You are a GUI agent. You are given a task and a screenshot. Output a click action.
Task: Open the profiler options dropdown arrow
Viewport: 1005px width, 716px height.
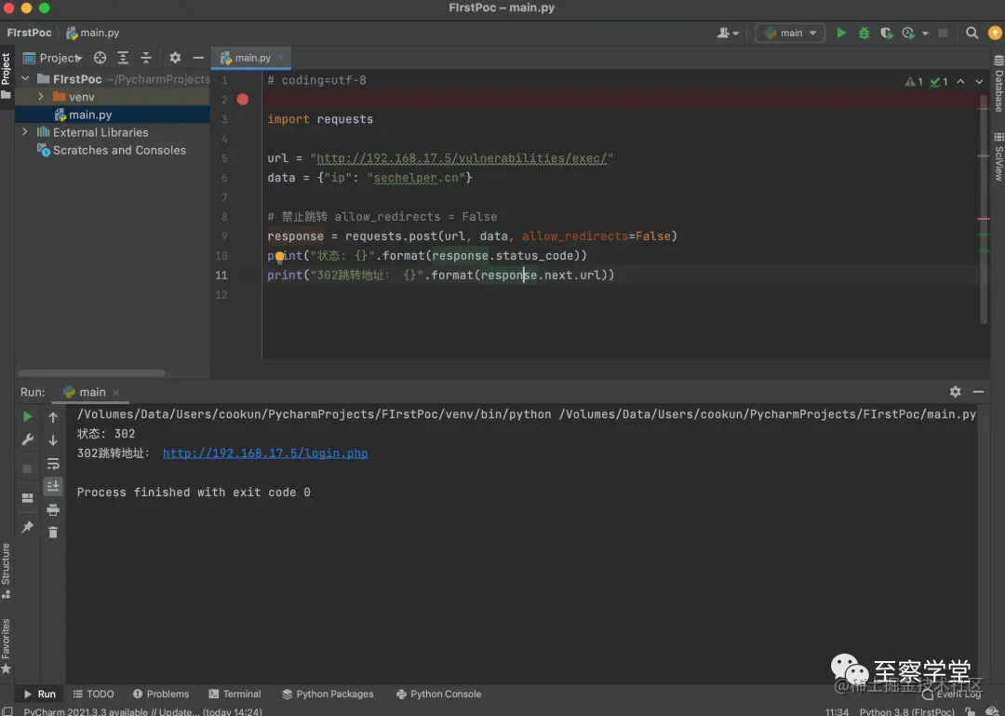pos(925,34)
